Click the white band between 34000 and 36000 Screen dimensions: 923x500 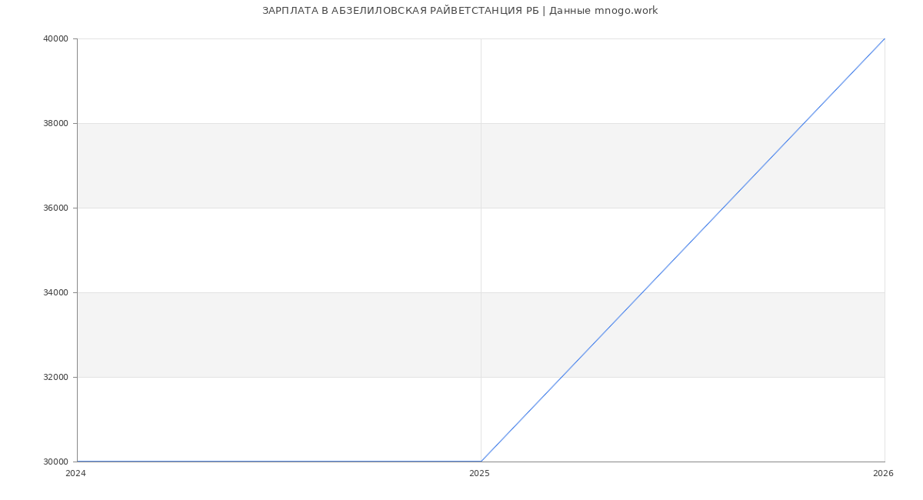(308, 250)
